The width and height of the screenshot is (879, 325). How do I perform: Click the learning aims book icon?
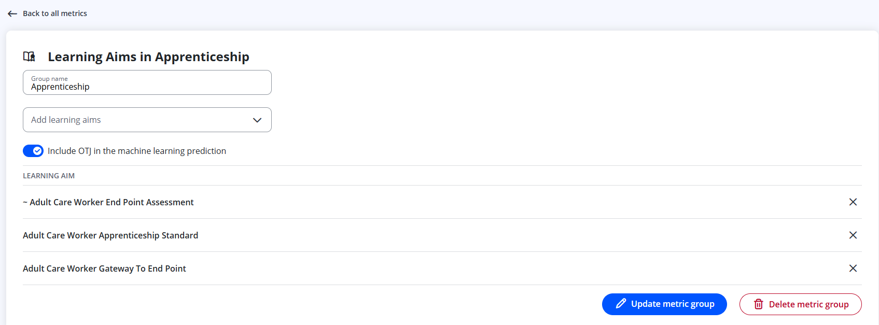pyautogui.click(x=30, y=56)
